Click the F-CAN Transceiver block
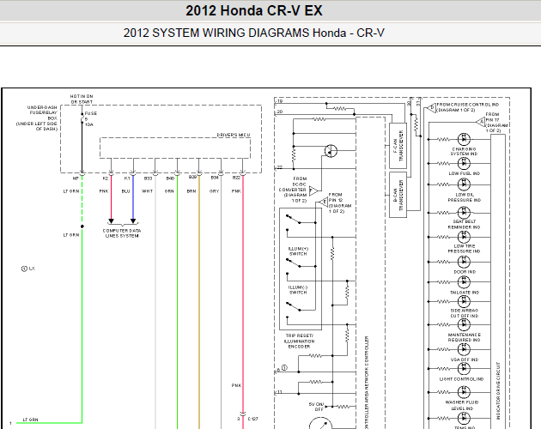The image size is (541, 429). 398,146
